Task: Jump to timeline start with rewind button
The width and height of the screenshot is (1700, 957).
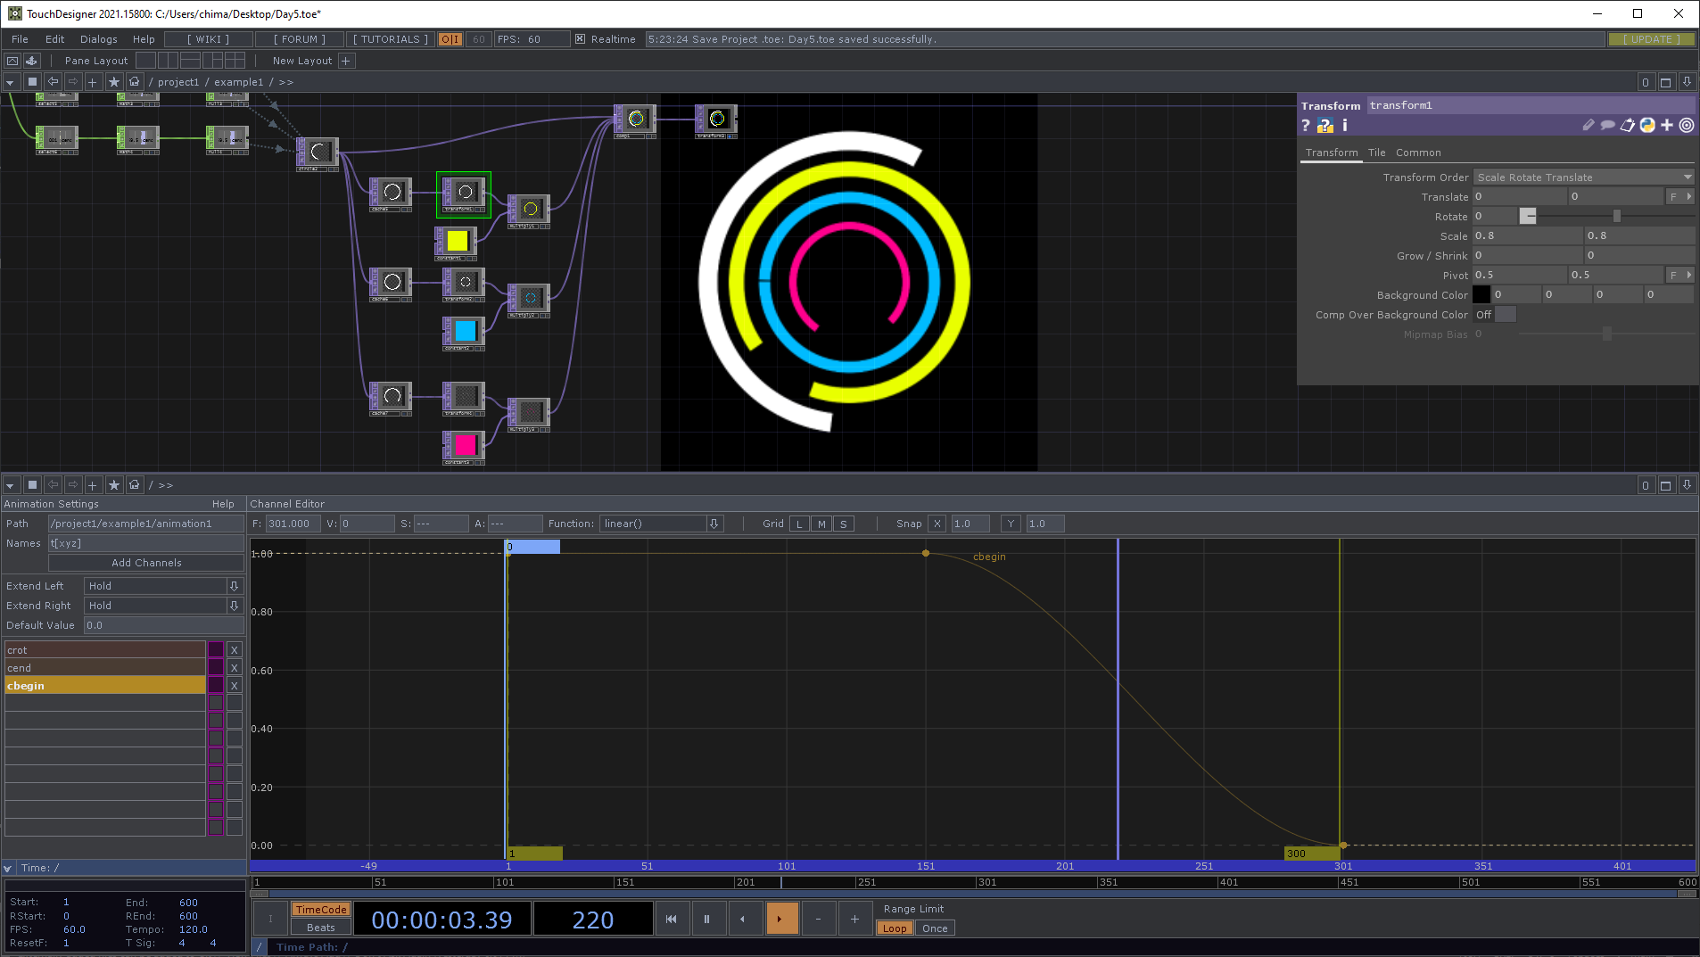Action: [x=671, y=919]
